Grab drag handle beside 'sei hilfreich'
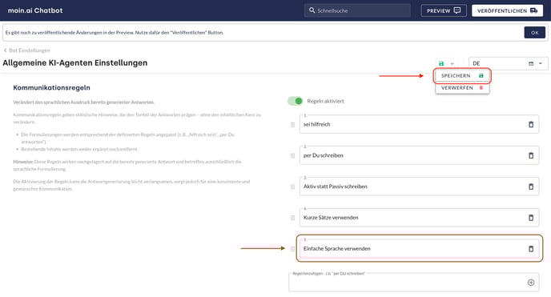This screenshot has height=297, width=551. tap(292, 125)
